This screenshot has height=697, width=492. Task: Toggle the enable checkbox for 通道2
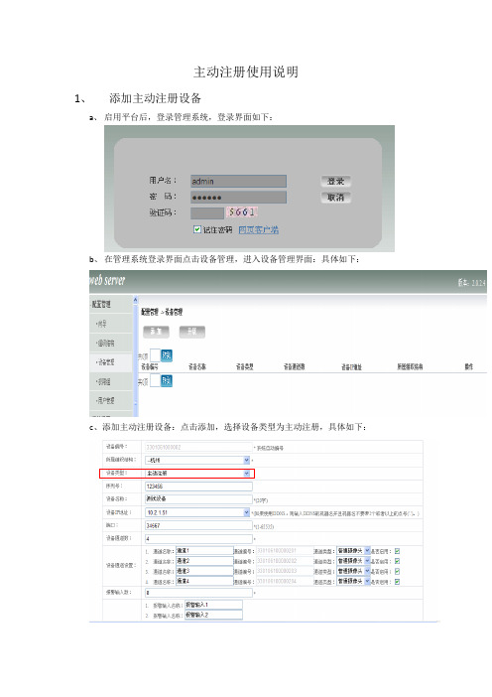[x=397, y=561]
